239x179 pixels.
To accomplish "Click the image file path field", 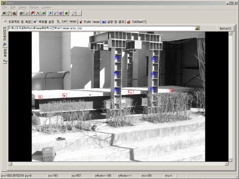I will tap(102, 28).
